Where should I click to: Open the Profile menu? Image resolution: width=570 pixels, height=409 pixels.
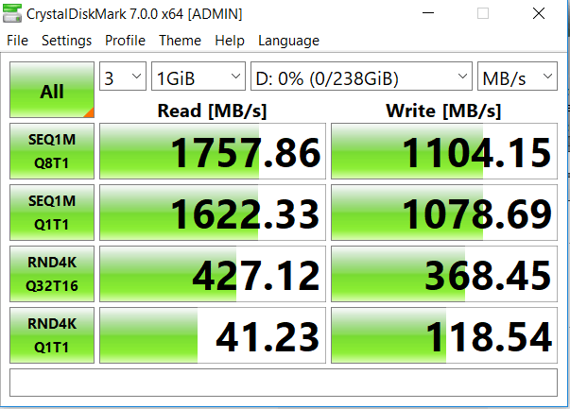125,41
